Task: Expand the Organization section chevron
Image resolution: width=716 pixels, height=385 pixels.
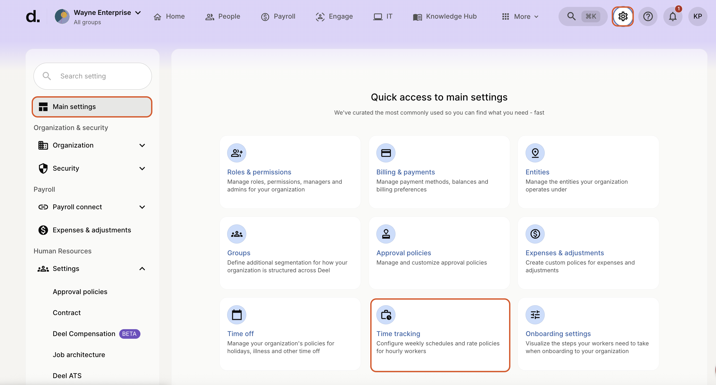Action: [142, 145]
